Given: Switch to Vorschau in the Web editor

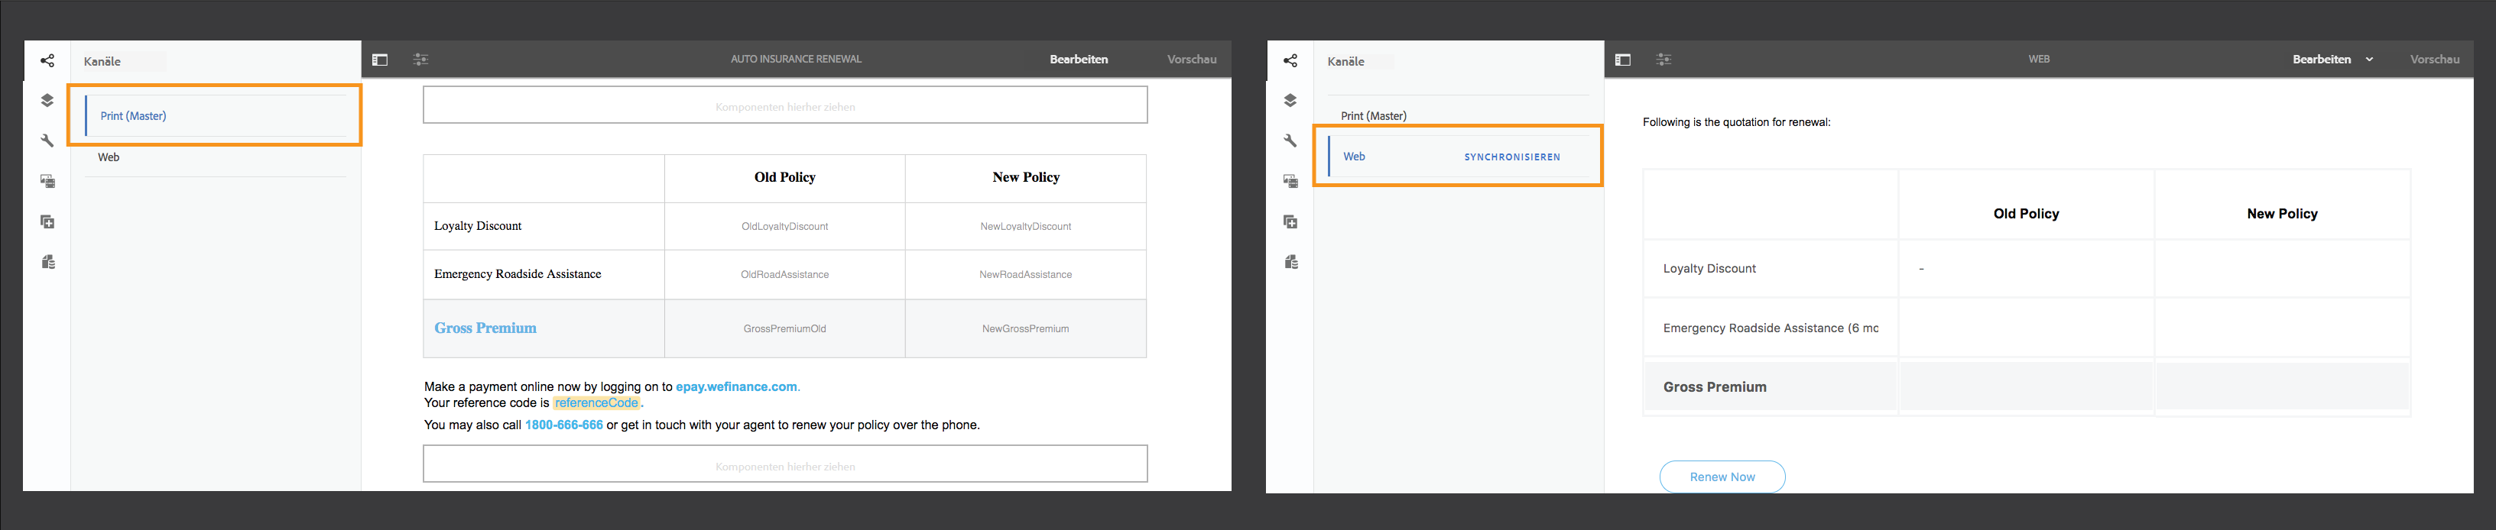Looking at the screenshot, I should click(2435, 60).
